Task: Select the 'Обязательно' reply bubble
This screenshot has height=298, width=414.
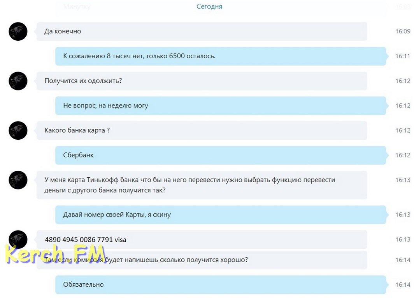Action: tap(220, 284)
